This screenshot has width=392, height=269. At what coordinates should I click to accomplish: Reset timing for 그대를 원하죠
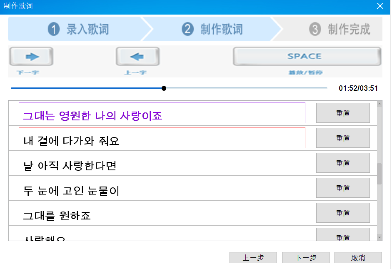point(343,213)
